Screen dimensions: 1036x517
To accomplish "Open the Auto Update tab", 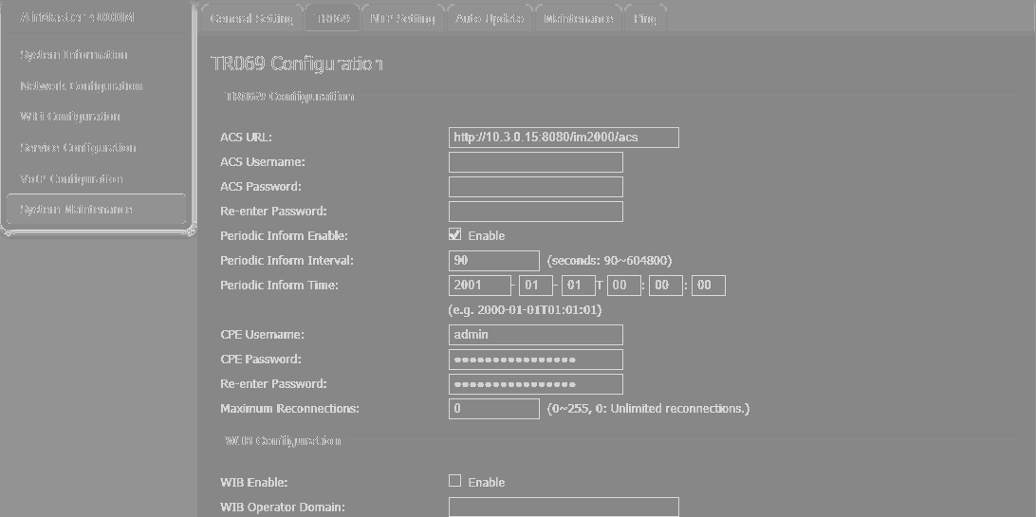I will point(490,18).
